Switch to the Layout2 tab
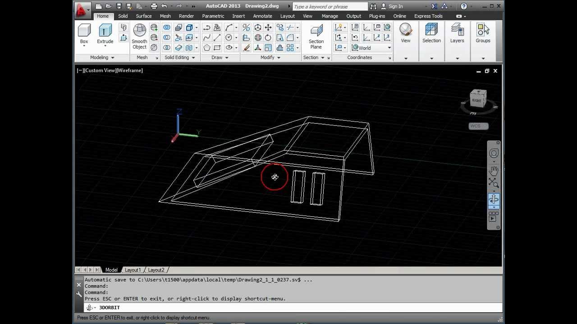Image resolution: width=577 pixels, height=324 pixels. (x=156, y=270)
